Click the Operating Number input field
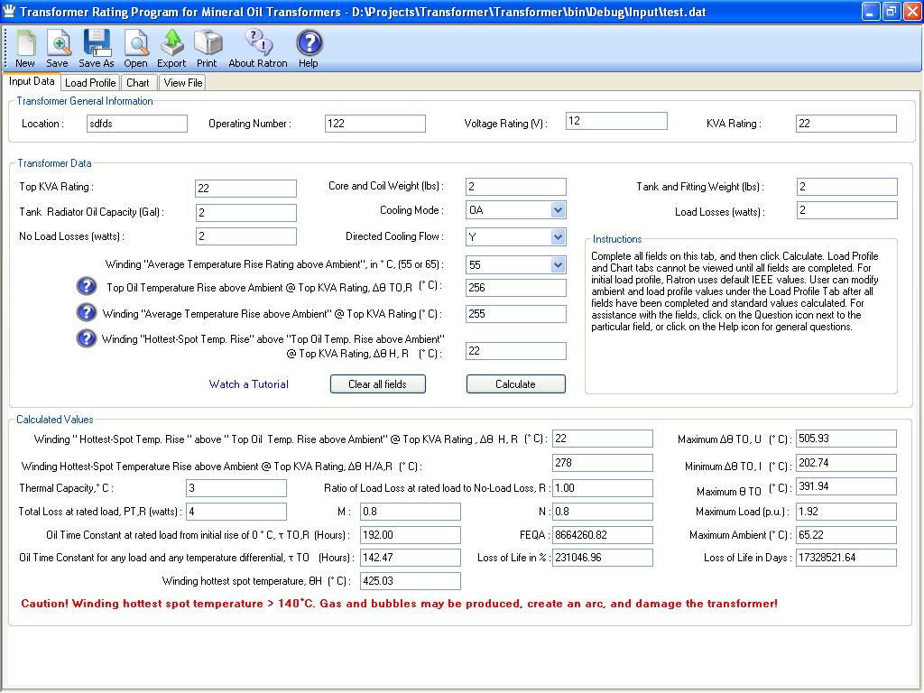924x693 pixels. tap(374, 124)
